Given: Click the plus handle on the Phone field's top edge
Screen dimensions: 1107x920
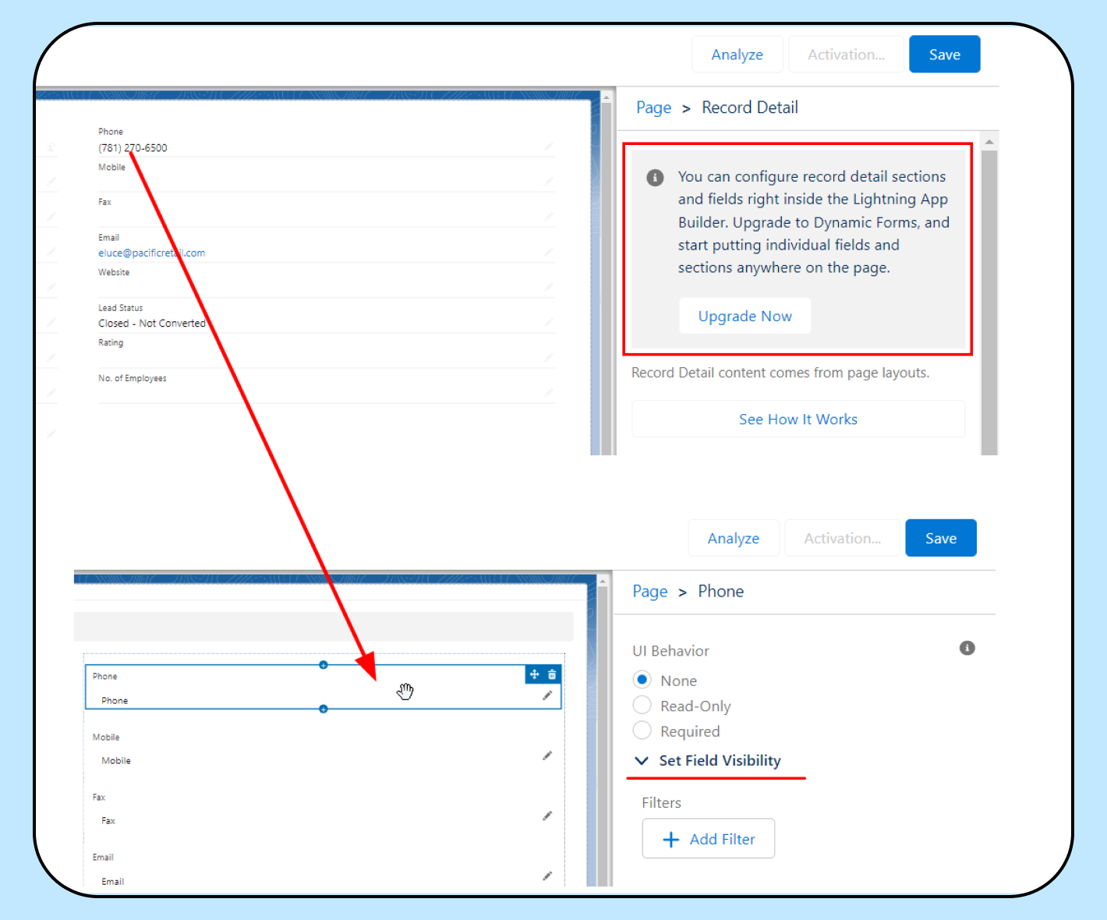Looking at the screenshot, I should (324, 665).
